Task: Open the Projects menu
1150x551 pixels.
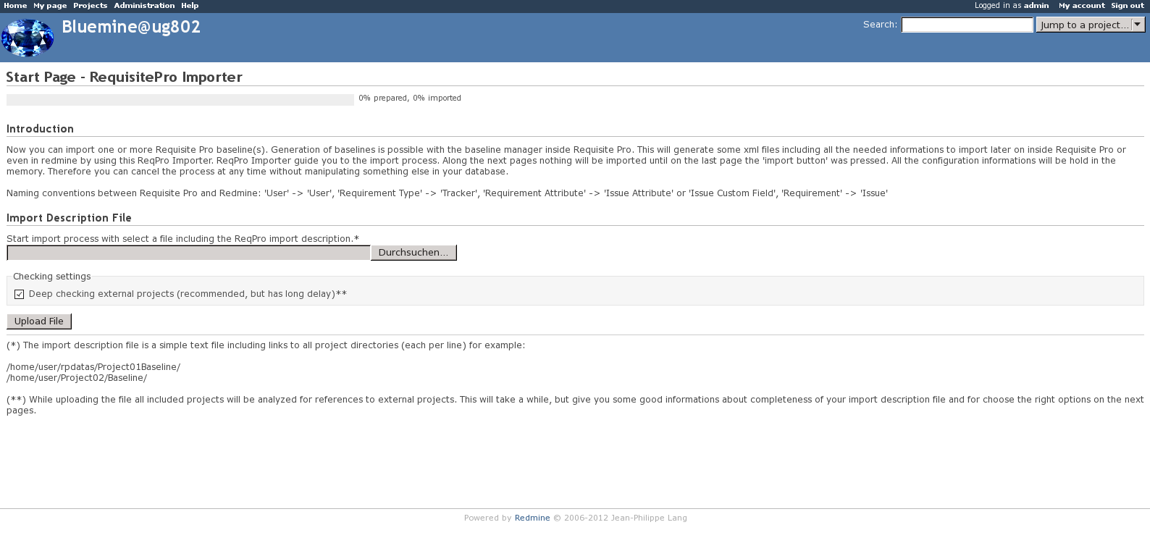Action: pyautogui.click(x=91, y=6)
